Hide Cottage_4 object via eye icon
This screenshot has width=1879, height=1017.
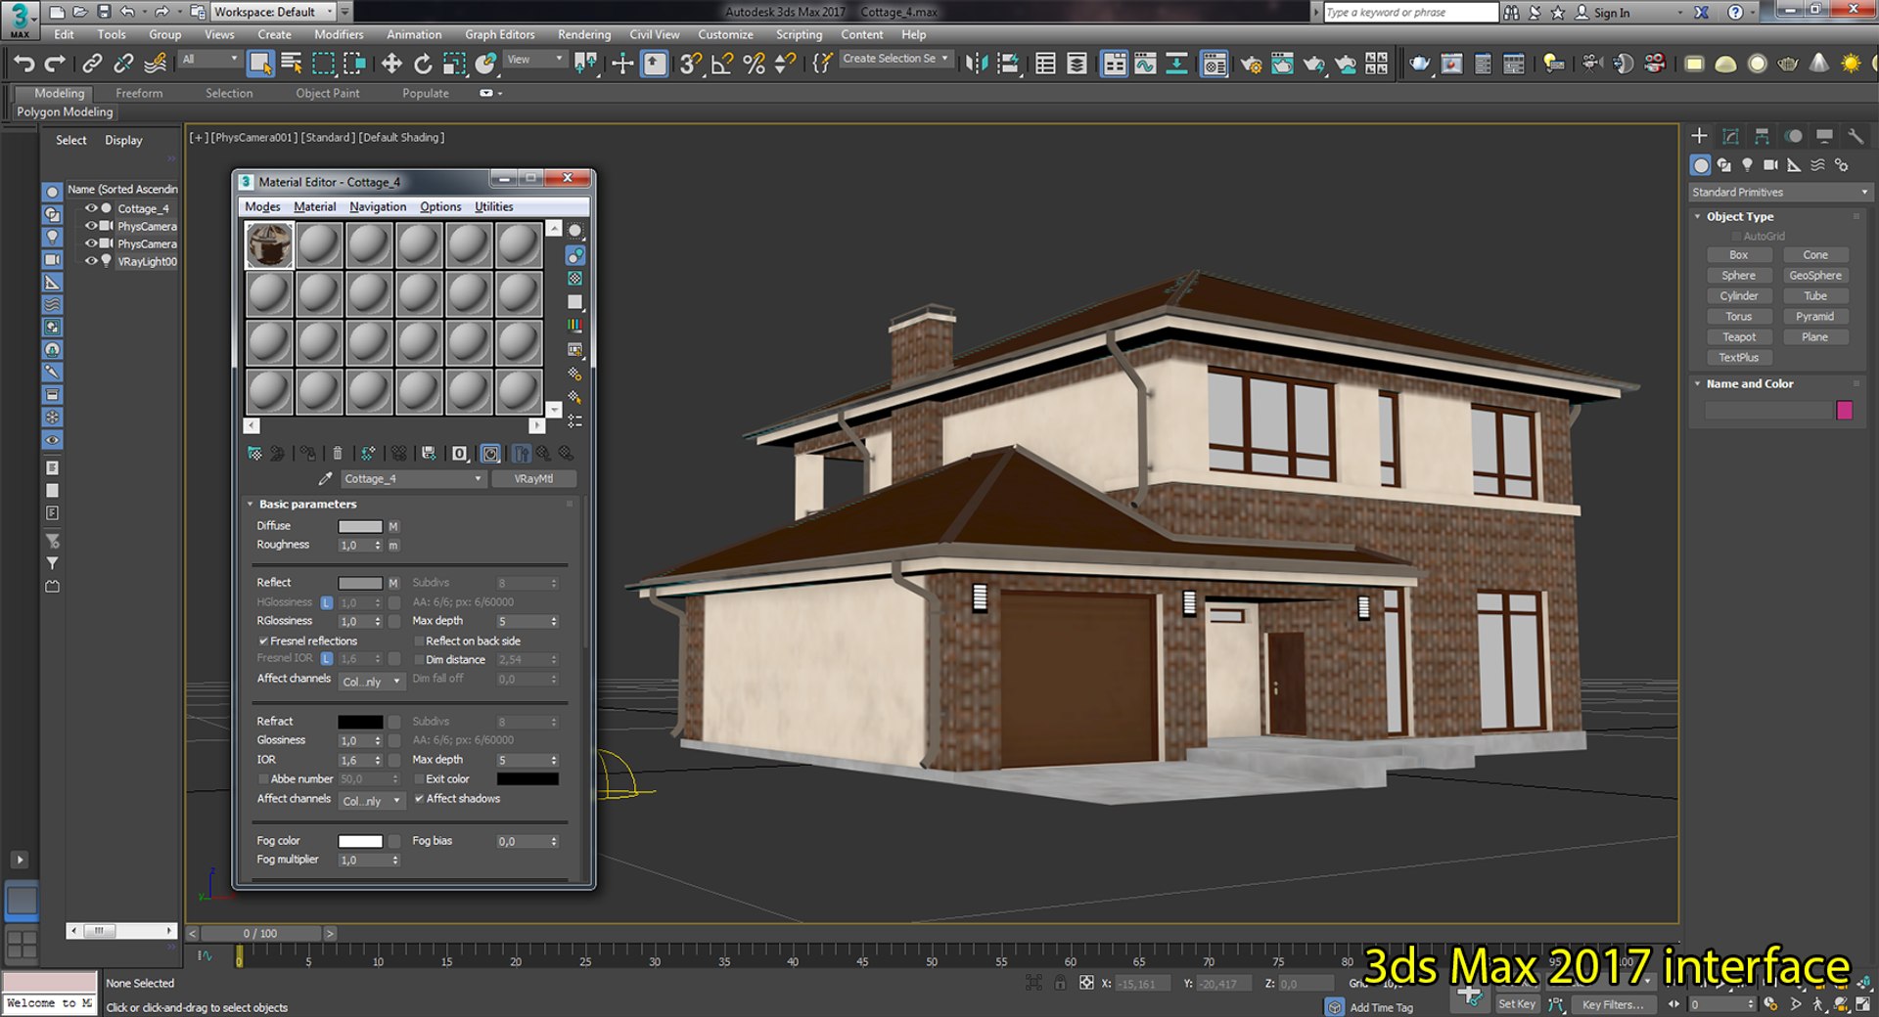point(91,208)
